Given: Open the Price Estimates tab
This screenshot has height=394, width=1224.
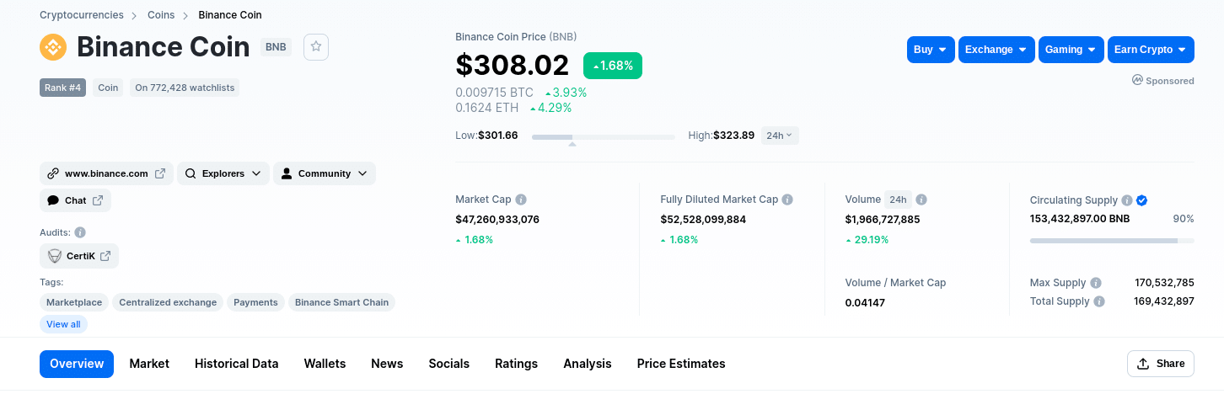Looking at the screenshot, I should [x=681, y=364].
